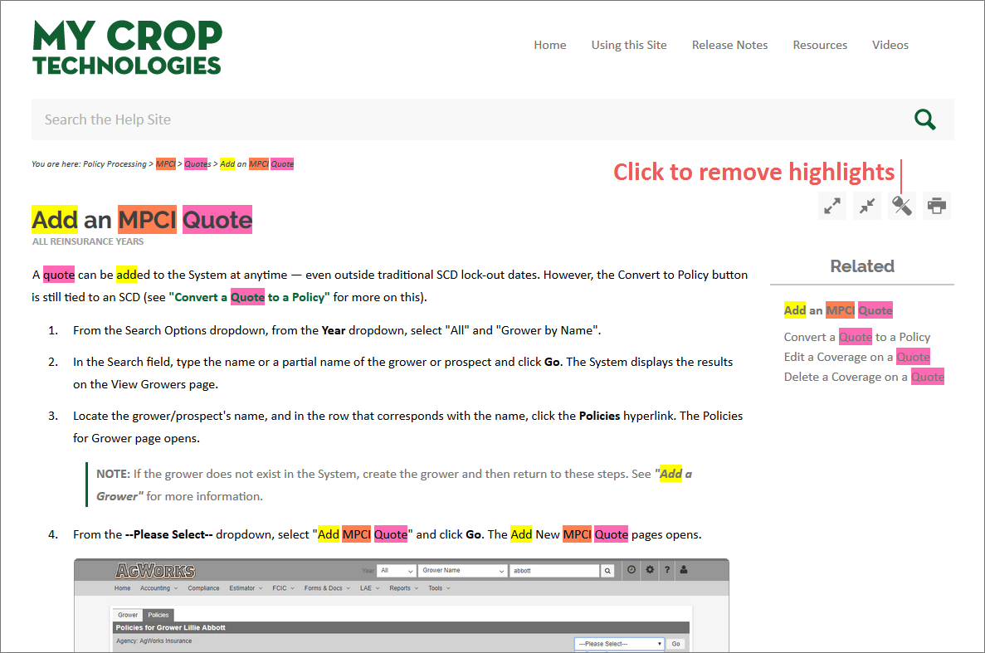The height and width of the screenshot is (653, 985).
Task: Click the AgWorks logo in the embedded screenshot
Action: (155, 571)
